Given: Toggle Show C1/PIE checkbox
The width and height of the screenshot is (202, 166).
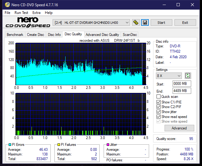Looking at the screenshot, I should pos(158,102).
